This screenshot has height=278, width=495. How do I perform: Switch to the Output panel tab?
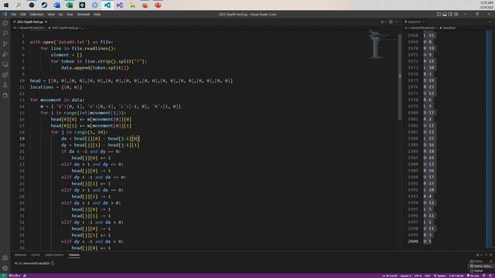tap(36, 255)
